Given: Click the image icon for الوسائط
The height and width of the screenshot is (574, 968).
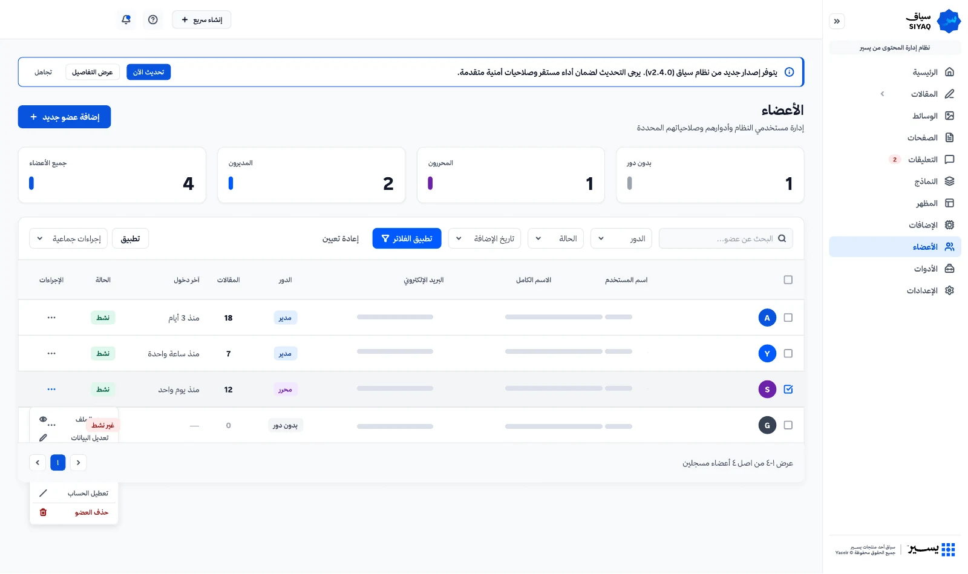Looking at the screenshot, I should tap(949, 116).
